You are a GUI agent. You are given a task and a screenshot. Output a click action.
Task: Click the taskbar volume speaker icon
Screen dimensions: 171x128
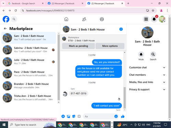point(143,125)
